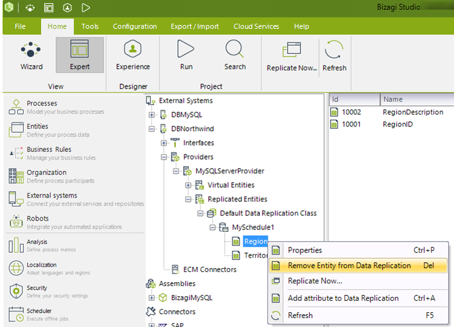
Task: Run the project from the ribbon
Action: pyautogui.click(x=186, y=55)
